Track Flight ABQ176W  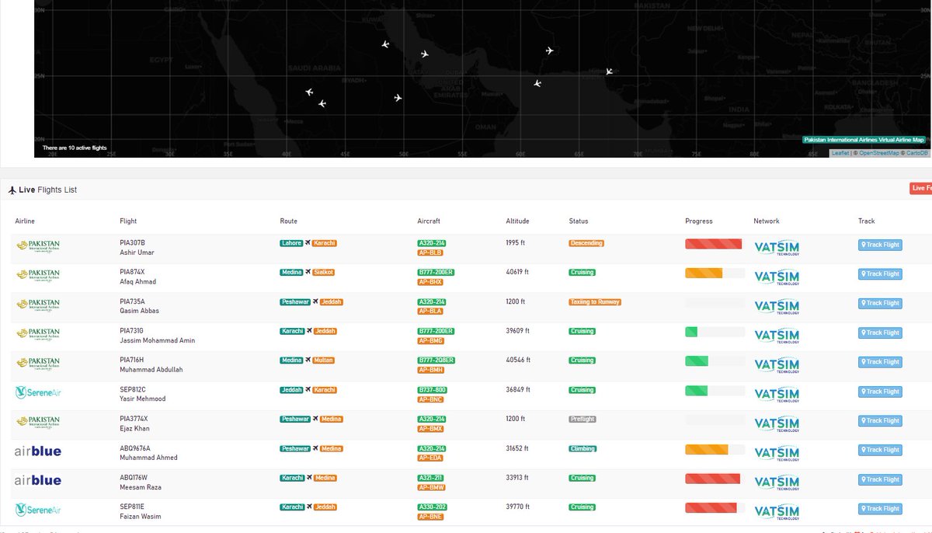880,479
